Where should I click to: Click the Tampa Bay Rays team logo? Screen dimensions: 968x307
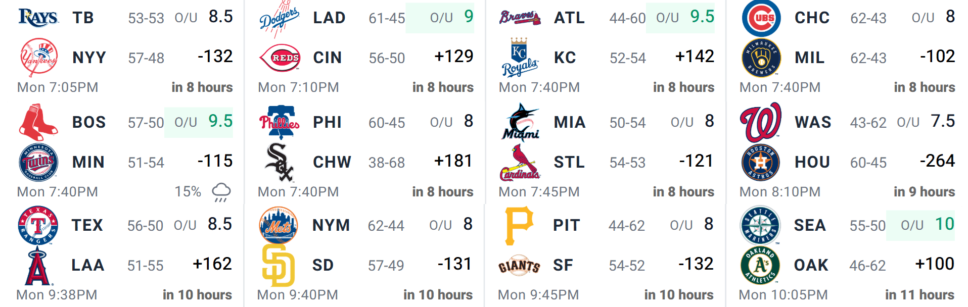(x=38, y=18)
